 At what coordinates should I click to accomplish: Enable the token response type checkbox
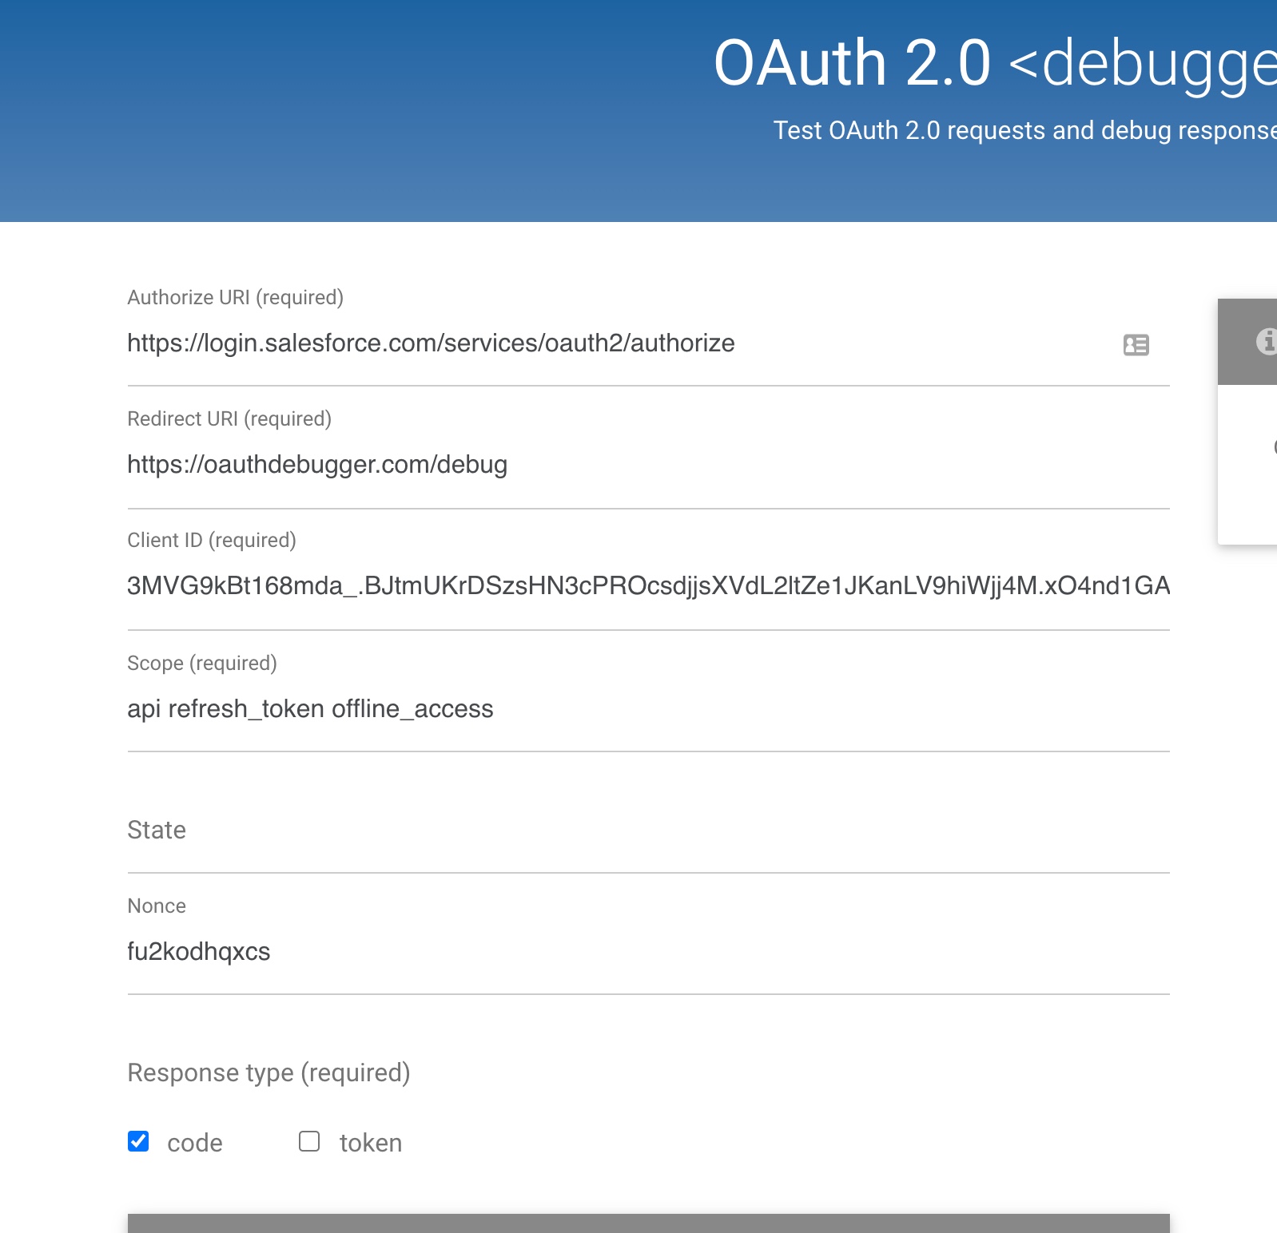coord(309,1141)
